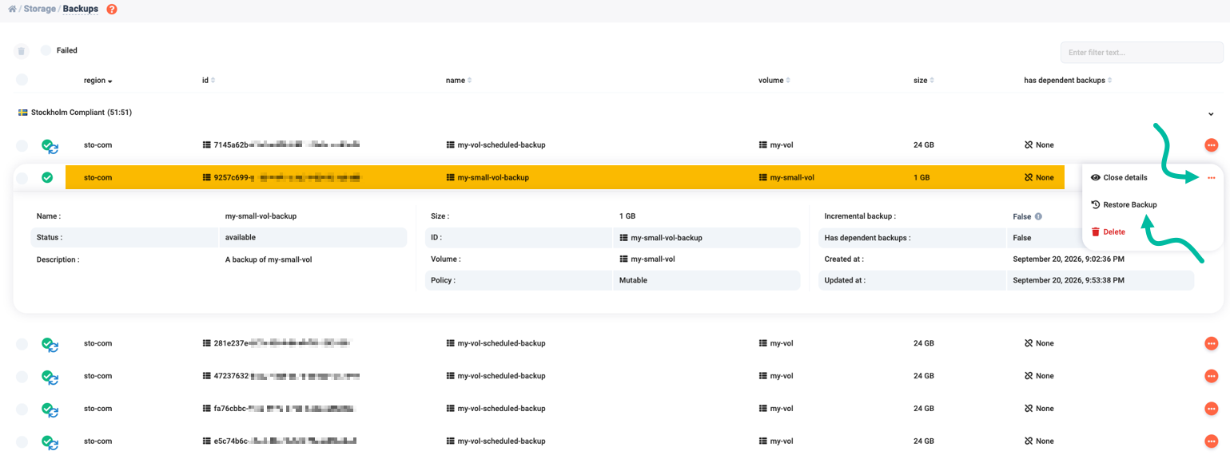
Task: Select checkbox for backup 47237632
Action: click(22, 377)
